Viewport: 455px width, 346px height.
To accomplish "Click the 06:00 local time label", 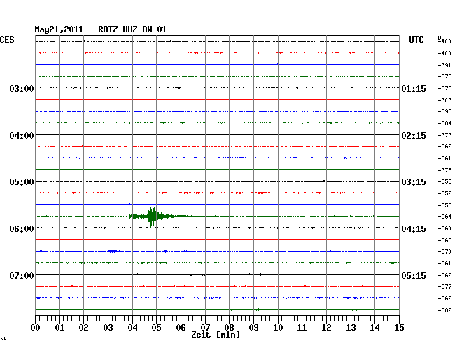I will pyautogui.click(x=22, y=229).
